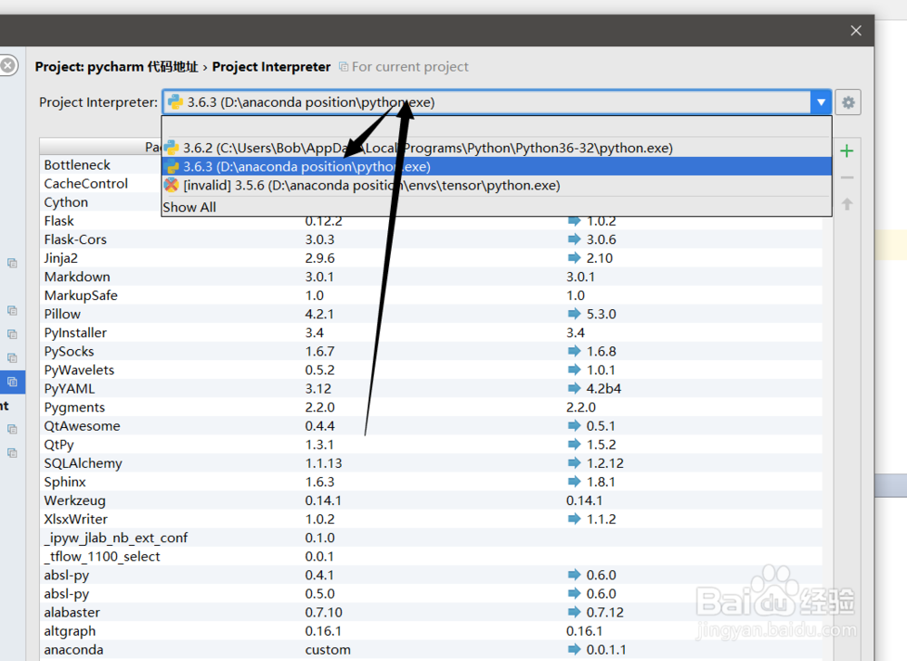
Task: Click the up arrow icon to upgrade a package
Action: click(847, 204)
